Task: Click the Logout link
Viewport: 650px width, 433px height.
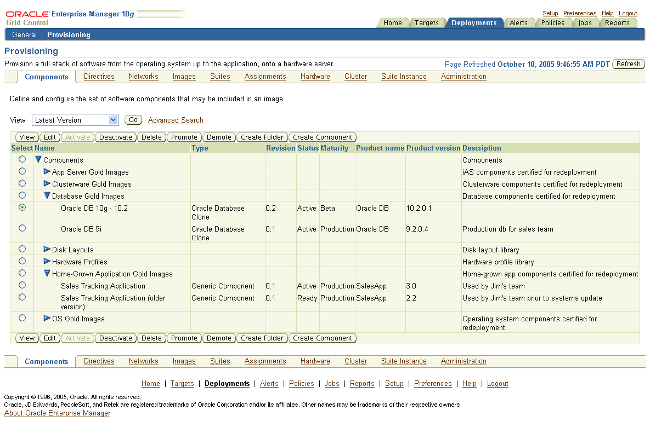Action: (628, 13)
